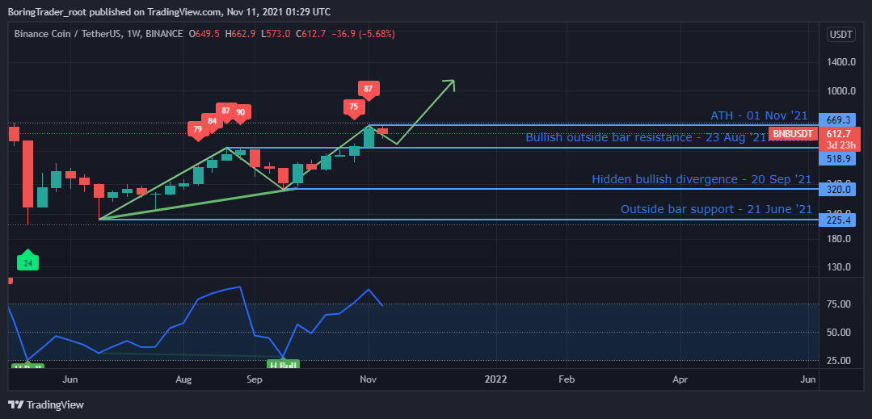Click the red 75 RSI marker
This screenshot has width=872, height=419.
pos(353,109)
